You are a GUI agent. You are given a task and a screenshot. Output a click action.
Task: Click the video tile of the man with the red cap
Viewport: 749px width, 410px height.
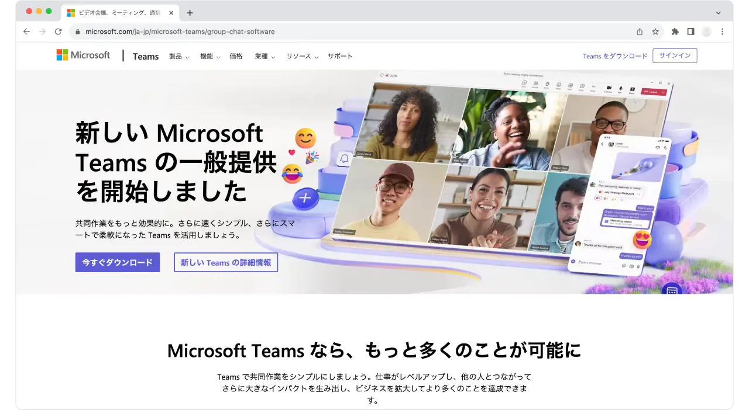390,199
